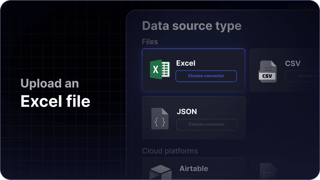320x180 pixels.
Task: Click the "Upload an" caption text
Action: [x=49, y=83]
